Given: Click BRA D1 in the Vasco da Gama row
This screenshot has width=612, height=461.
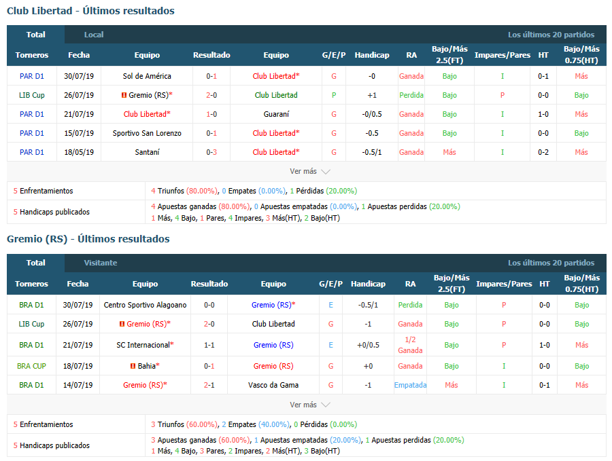Looking at the screenshot, I should tap(31, 385).
